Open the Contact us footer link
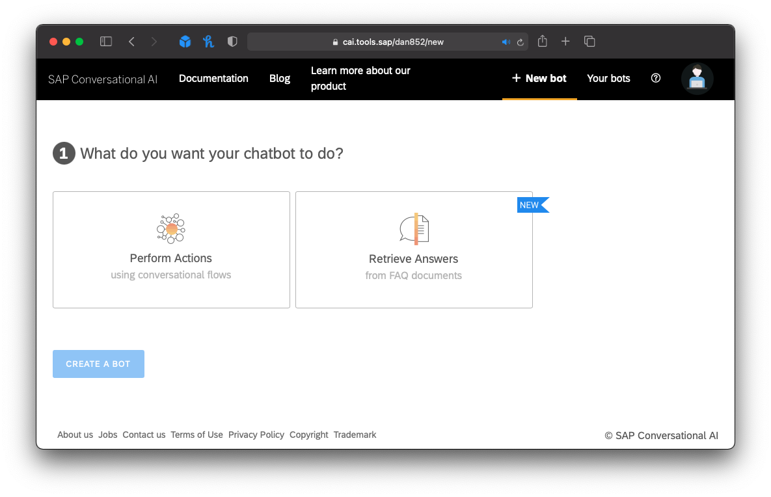This screenshot has height=497, width=771. coord(144,435)
